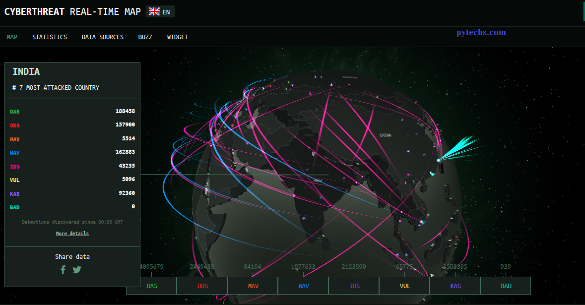Screen dimensions: 585x305
Task: Share data via Facebook icon
Action: (x=63, y=270)
